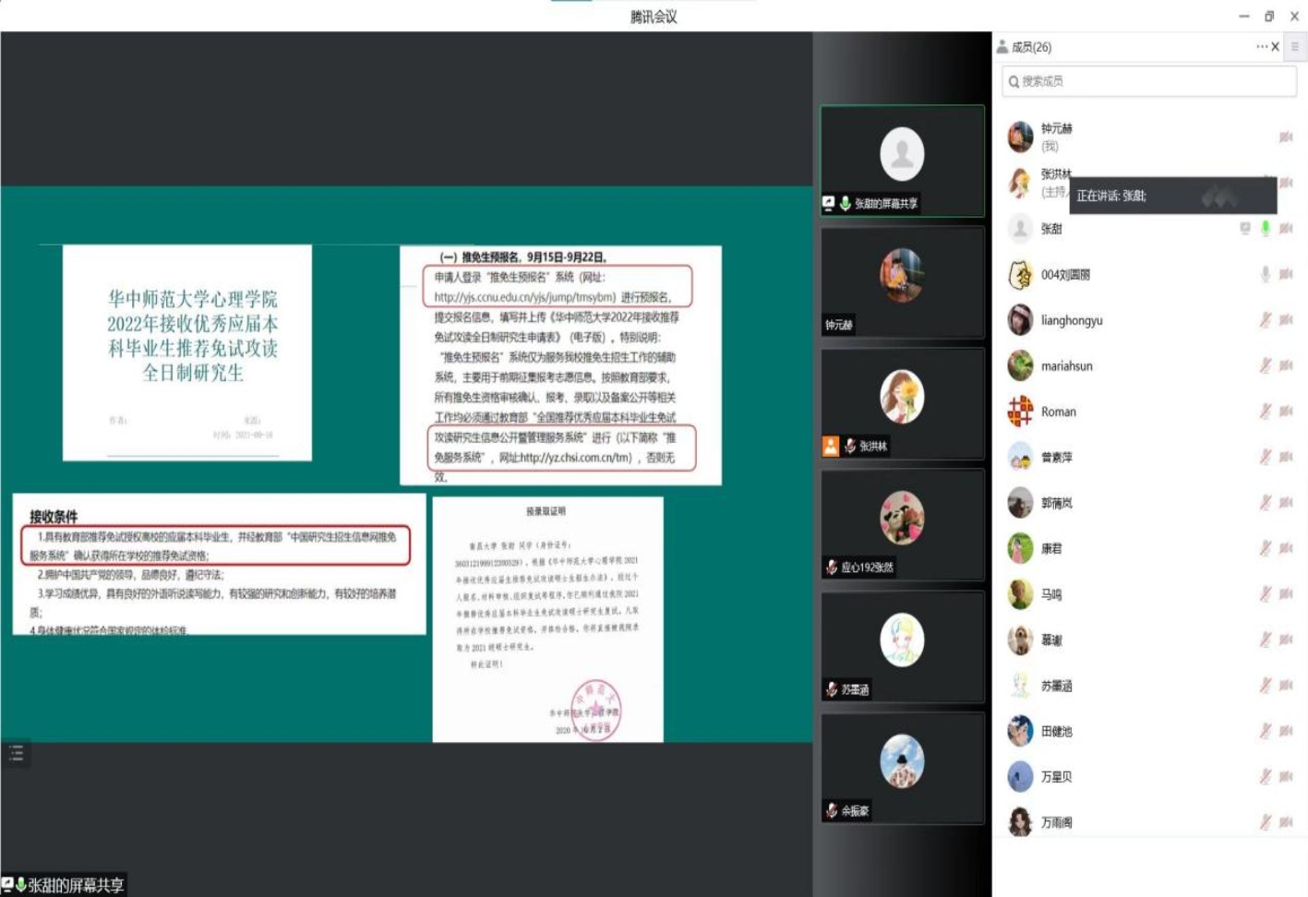
Task: Unmute the microphone in the 万星贝 row
Action: pos(1266,776)
